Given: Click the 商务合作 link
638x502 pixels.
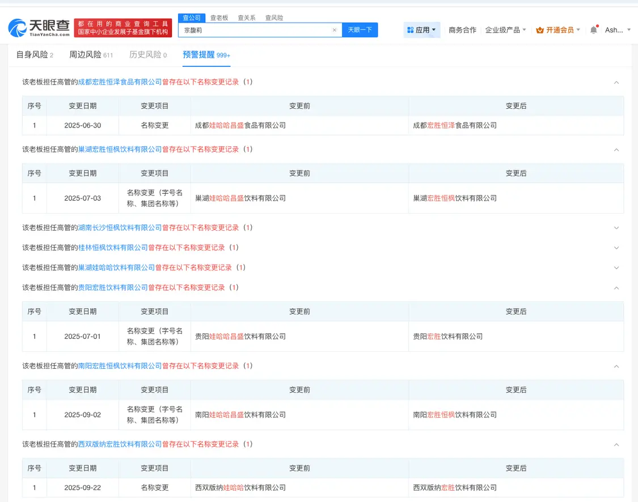Looking at the screenshot, I should pyautogui.click(x=462, y=29).
